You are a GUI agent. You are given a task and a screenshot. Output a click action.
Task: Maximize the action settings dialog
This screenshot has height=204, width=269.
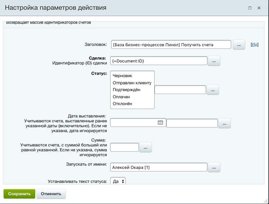coord(250,8)
